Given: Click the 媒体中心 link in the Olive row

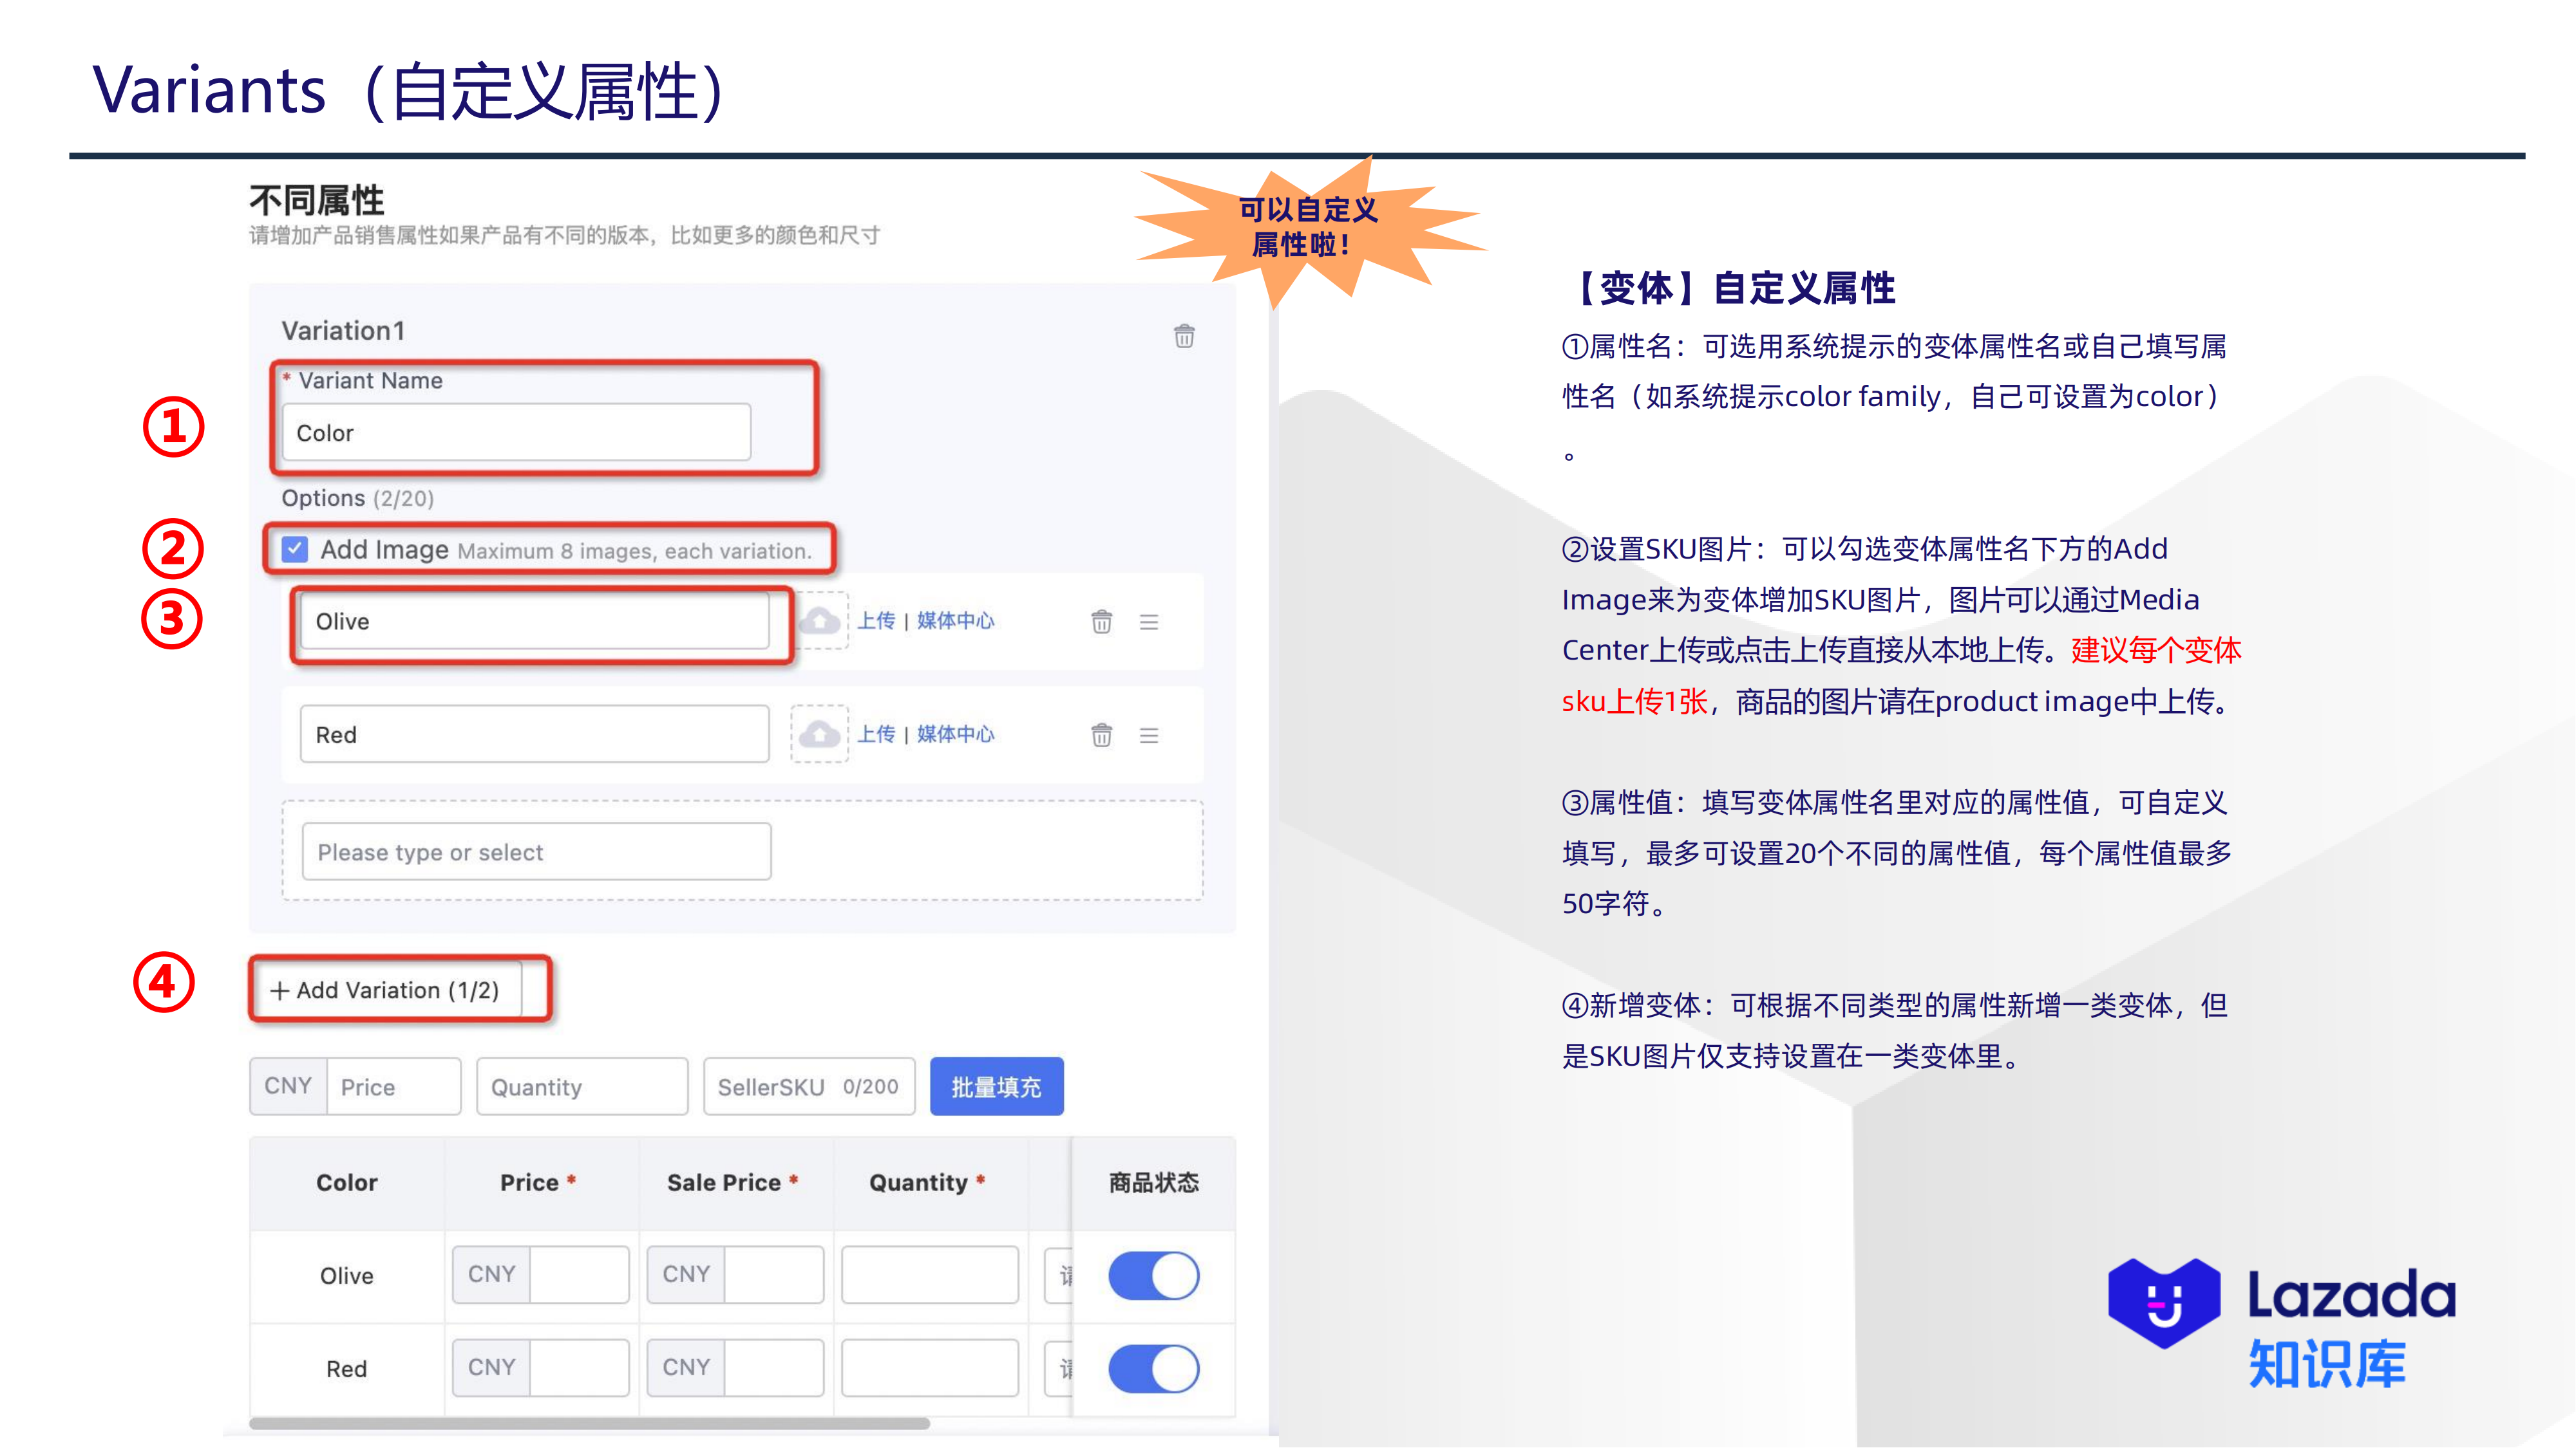Looking at the screenshot, I should tap(955, 620).
